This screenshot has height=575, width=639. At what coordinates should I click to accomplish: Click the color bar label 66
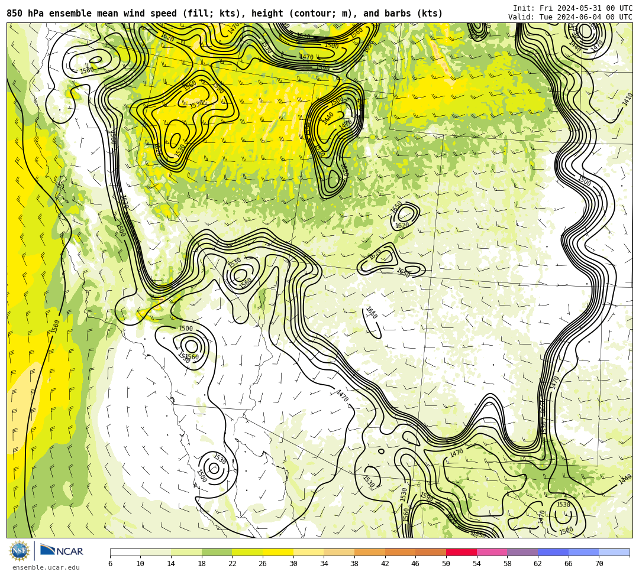tap(569, 564)
